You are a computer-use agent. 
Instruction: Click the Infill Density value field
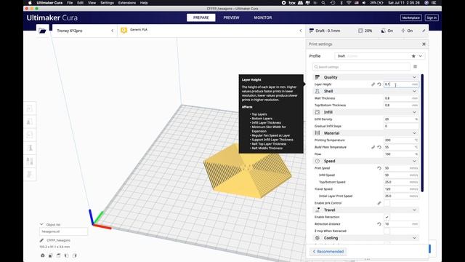pyautogui.click(x=401, y=119)
